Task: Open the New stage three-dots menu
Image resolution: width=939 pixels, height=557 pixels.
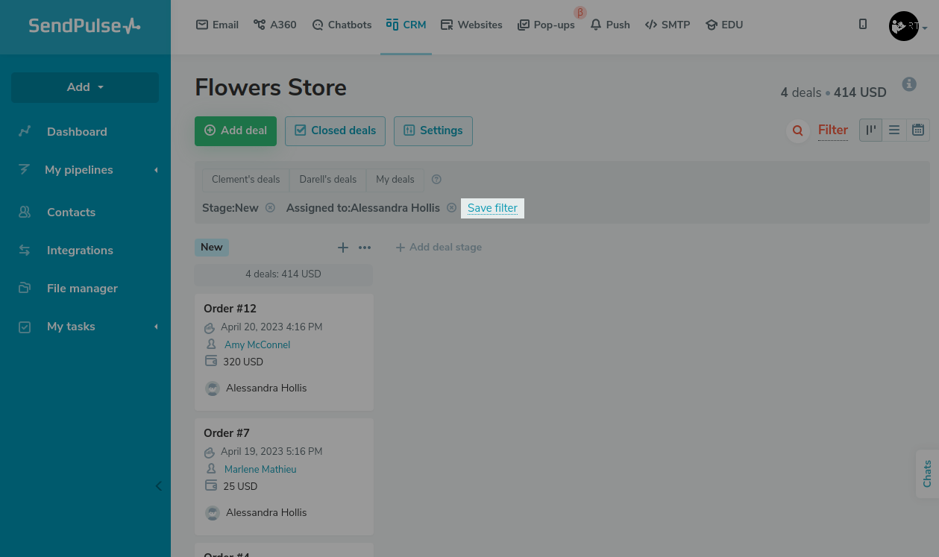Action: pyautogui.click(x=365, y=248)
